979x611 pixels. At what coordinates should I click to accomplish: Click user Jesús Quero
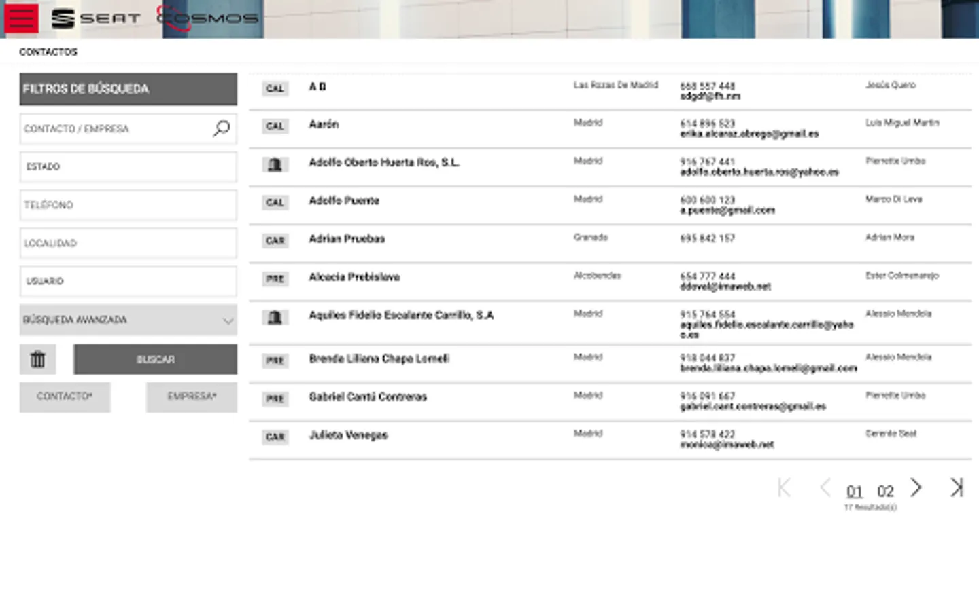point(890,85)
